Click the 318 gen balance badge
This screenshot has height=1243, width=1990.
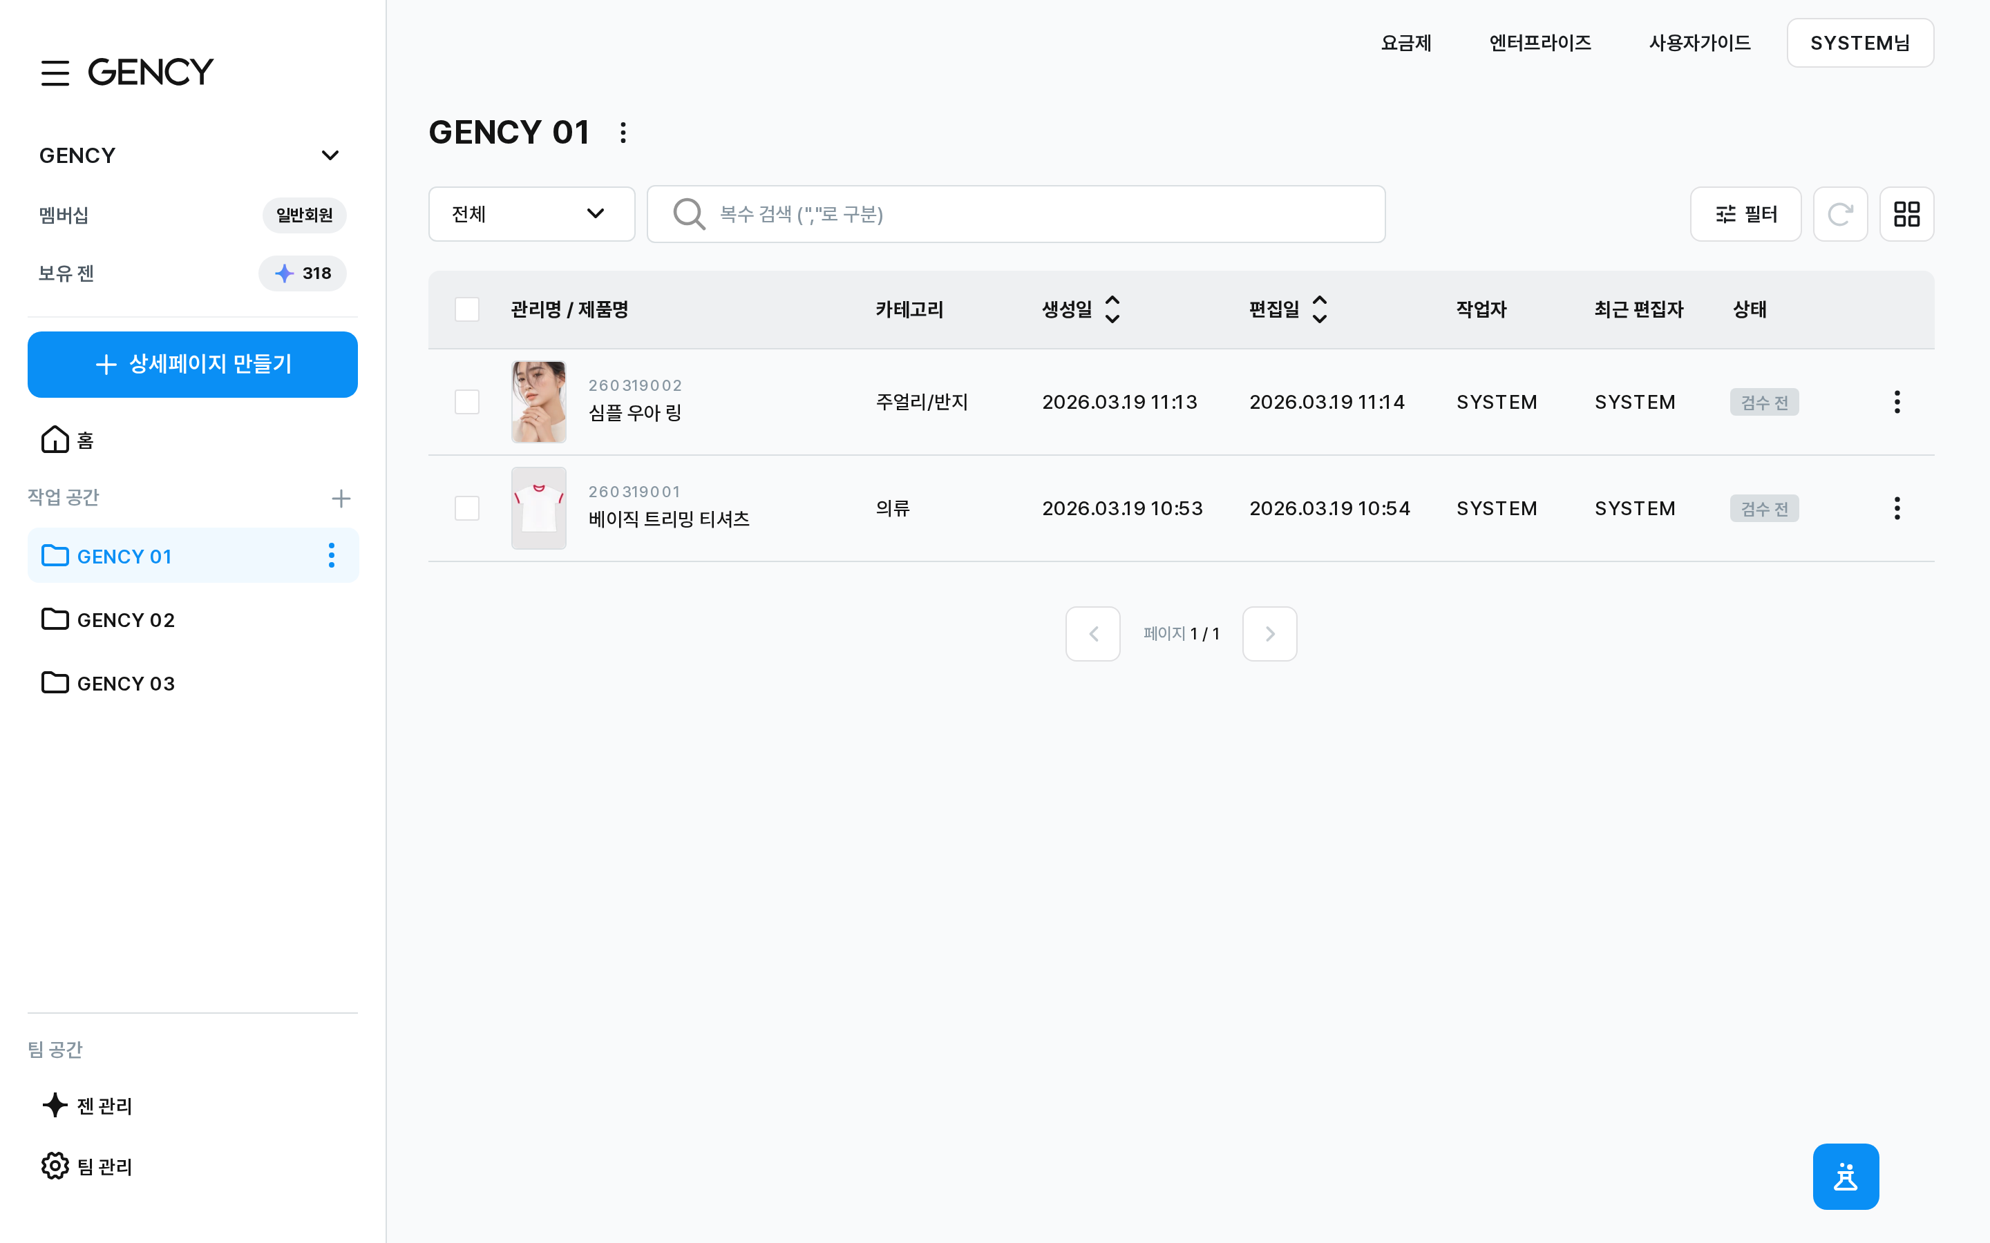point(303,273)
